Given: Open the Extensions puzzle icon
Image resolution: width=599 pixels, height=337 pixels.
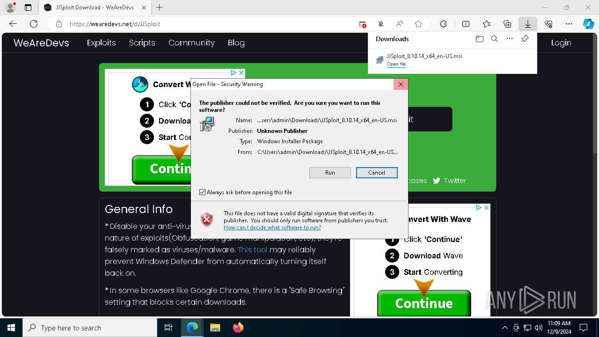Looking at the screenshot, I should [443, 24].
